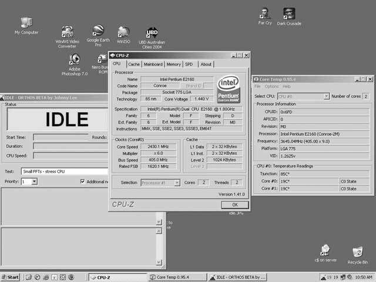
Task: Click the Core Speed value 2430.1 MHz
Action: [x=158, y=146]
